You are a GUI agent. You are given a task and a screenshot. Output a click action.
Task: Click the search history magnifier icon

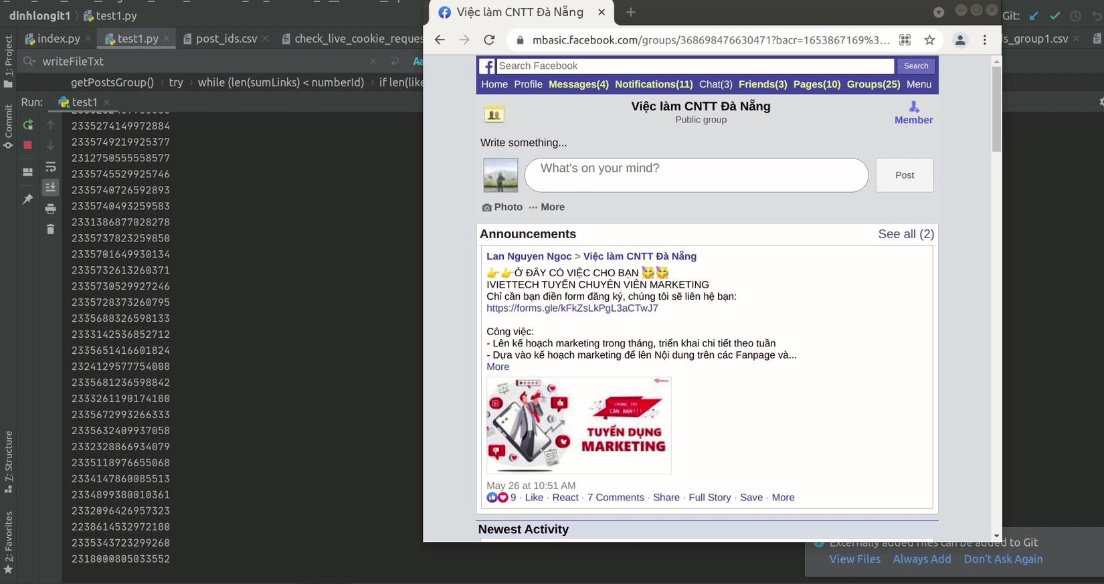click(29, 62)
